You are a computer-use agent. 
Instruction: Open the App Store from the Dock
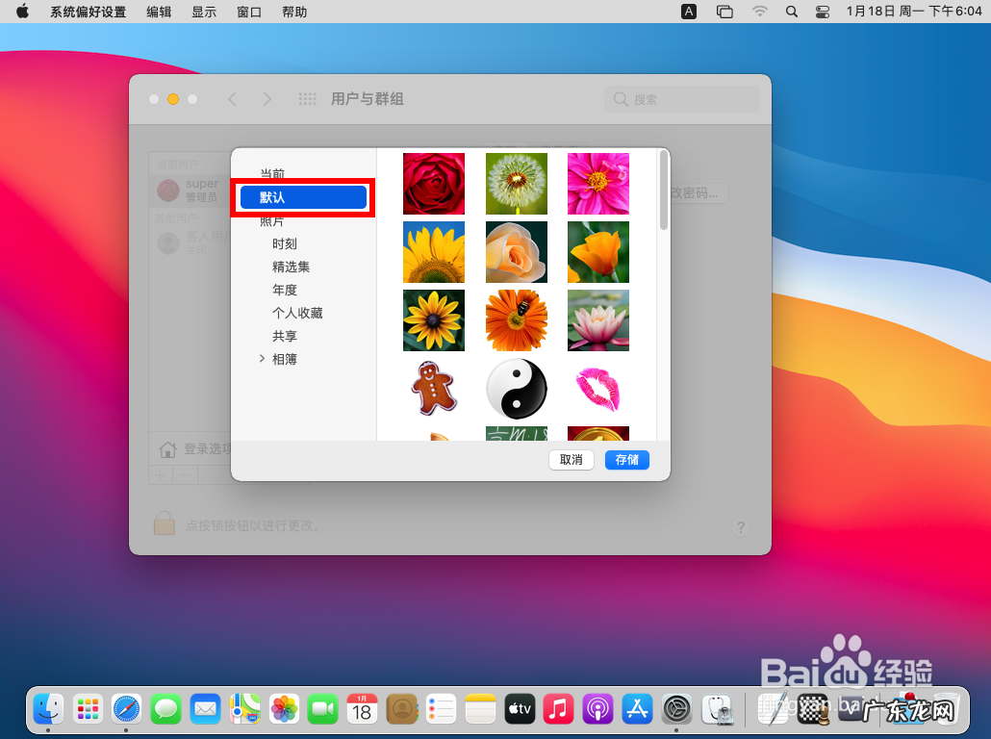(637, 709)
